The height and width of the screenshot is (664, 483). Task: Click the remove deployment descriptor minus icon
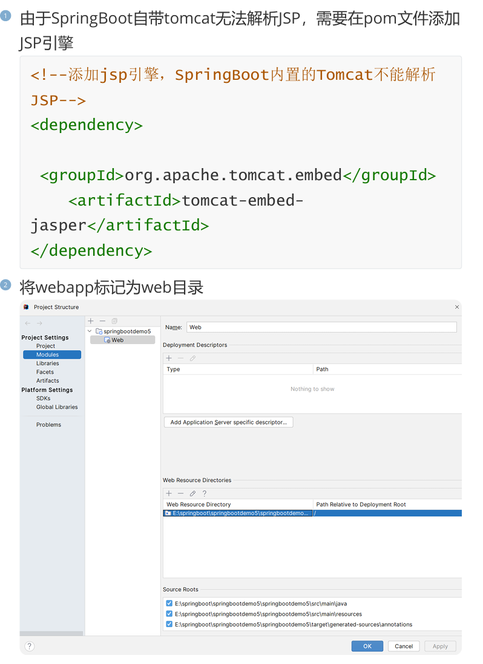180,358
